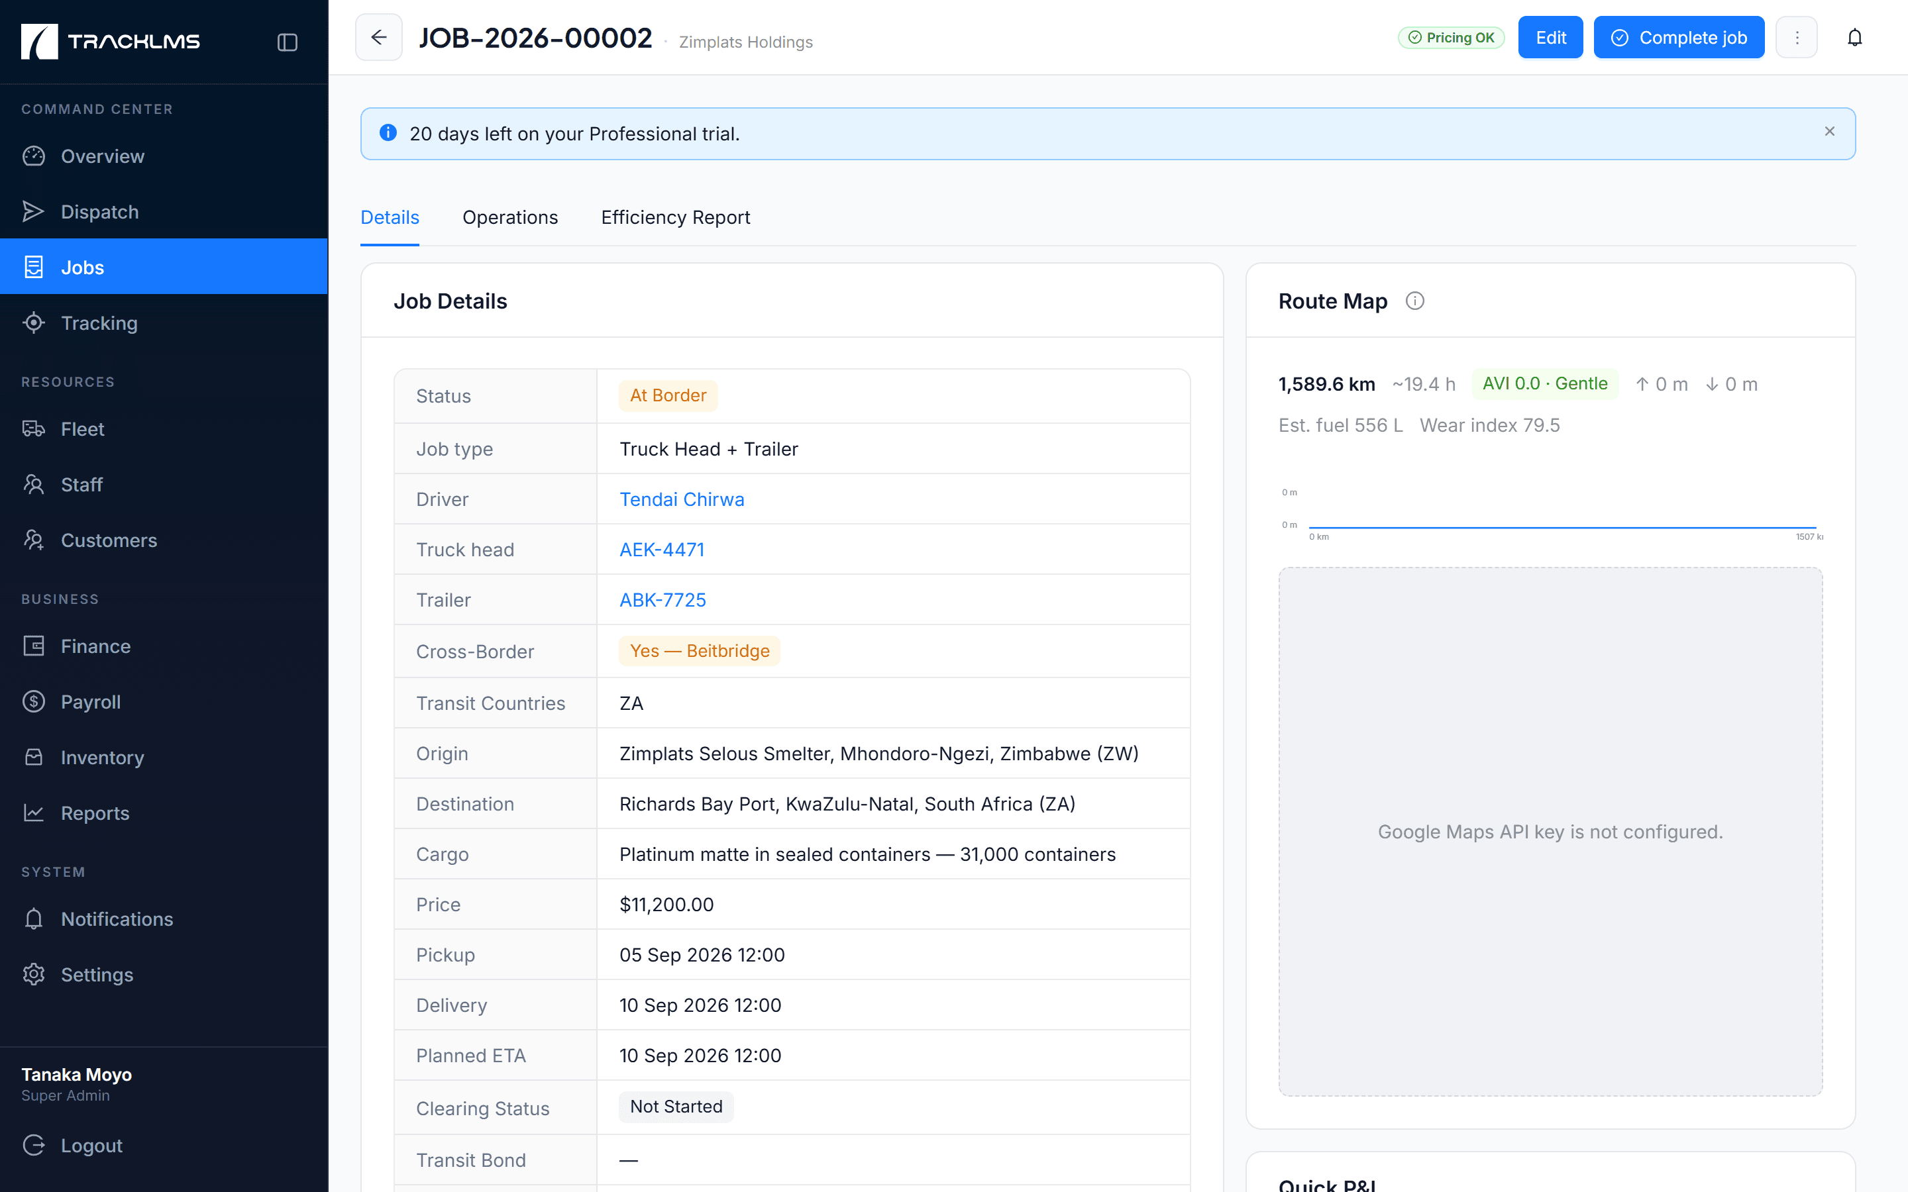Click the Payroll dollar icon

point(34,702)
